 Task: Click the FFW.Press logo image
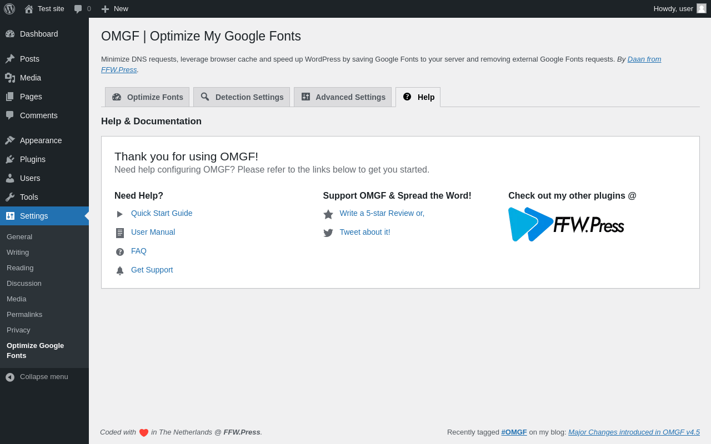[566, 224]
